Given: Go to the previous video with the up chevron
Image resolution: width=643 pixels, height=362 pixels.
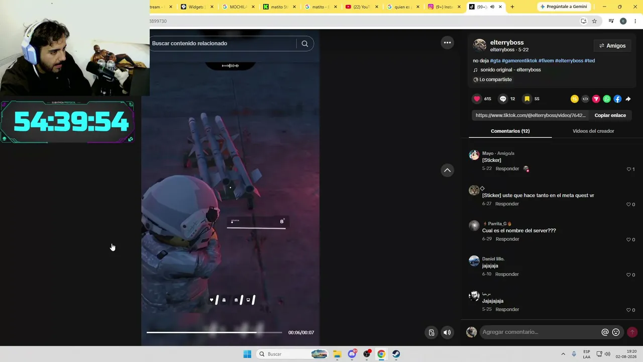Looking at the screenshot, I should [x=447, y=170].
